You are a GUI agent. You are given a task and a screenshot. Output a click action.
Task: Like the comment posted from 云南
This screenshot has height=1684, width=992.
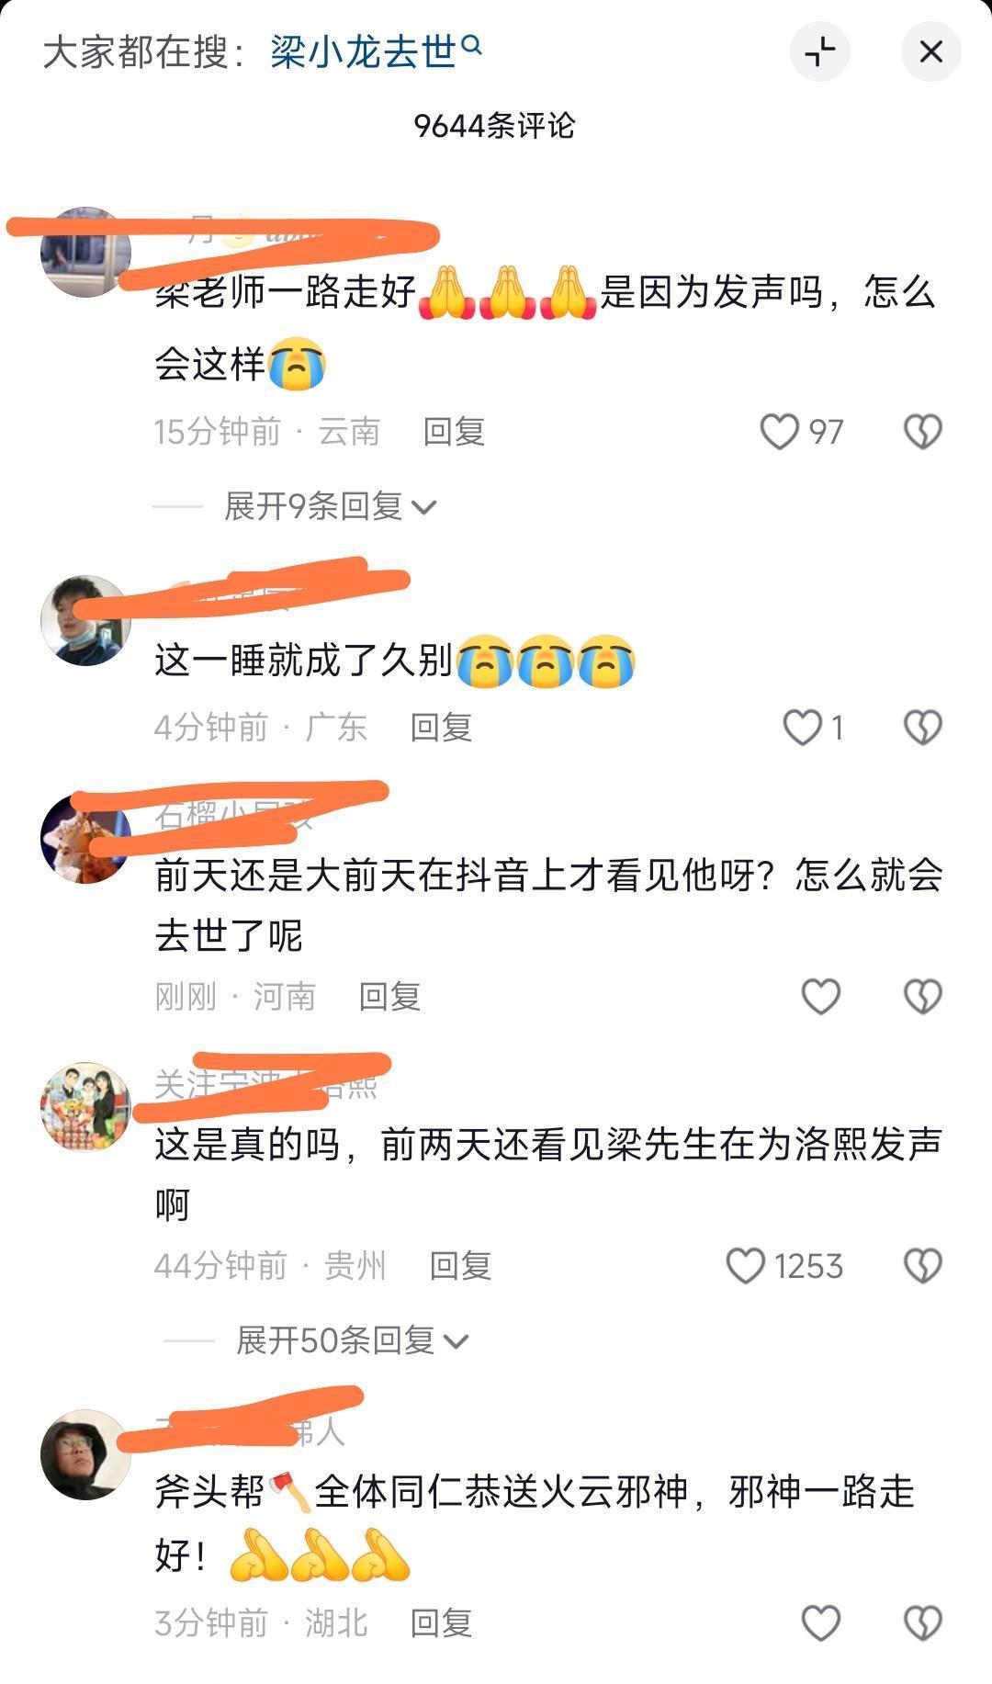click(779, 431)
